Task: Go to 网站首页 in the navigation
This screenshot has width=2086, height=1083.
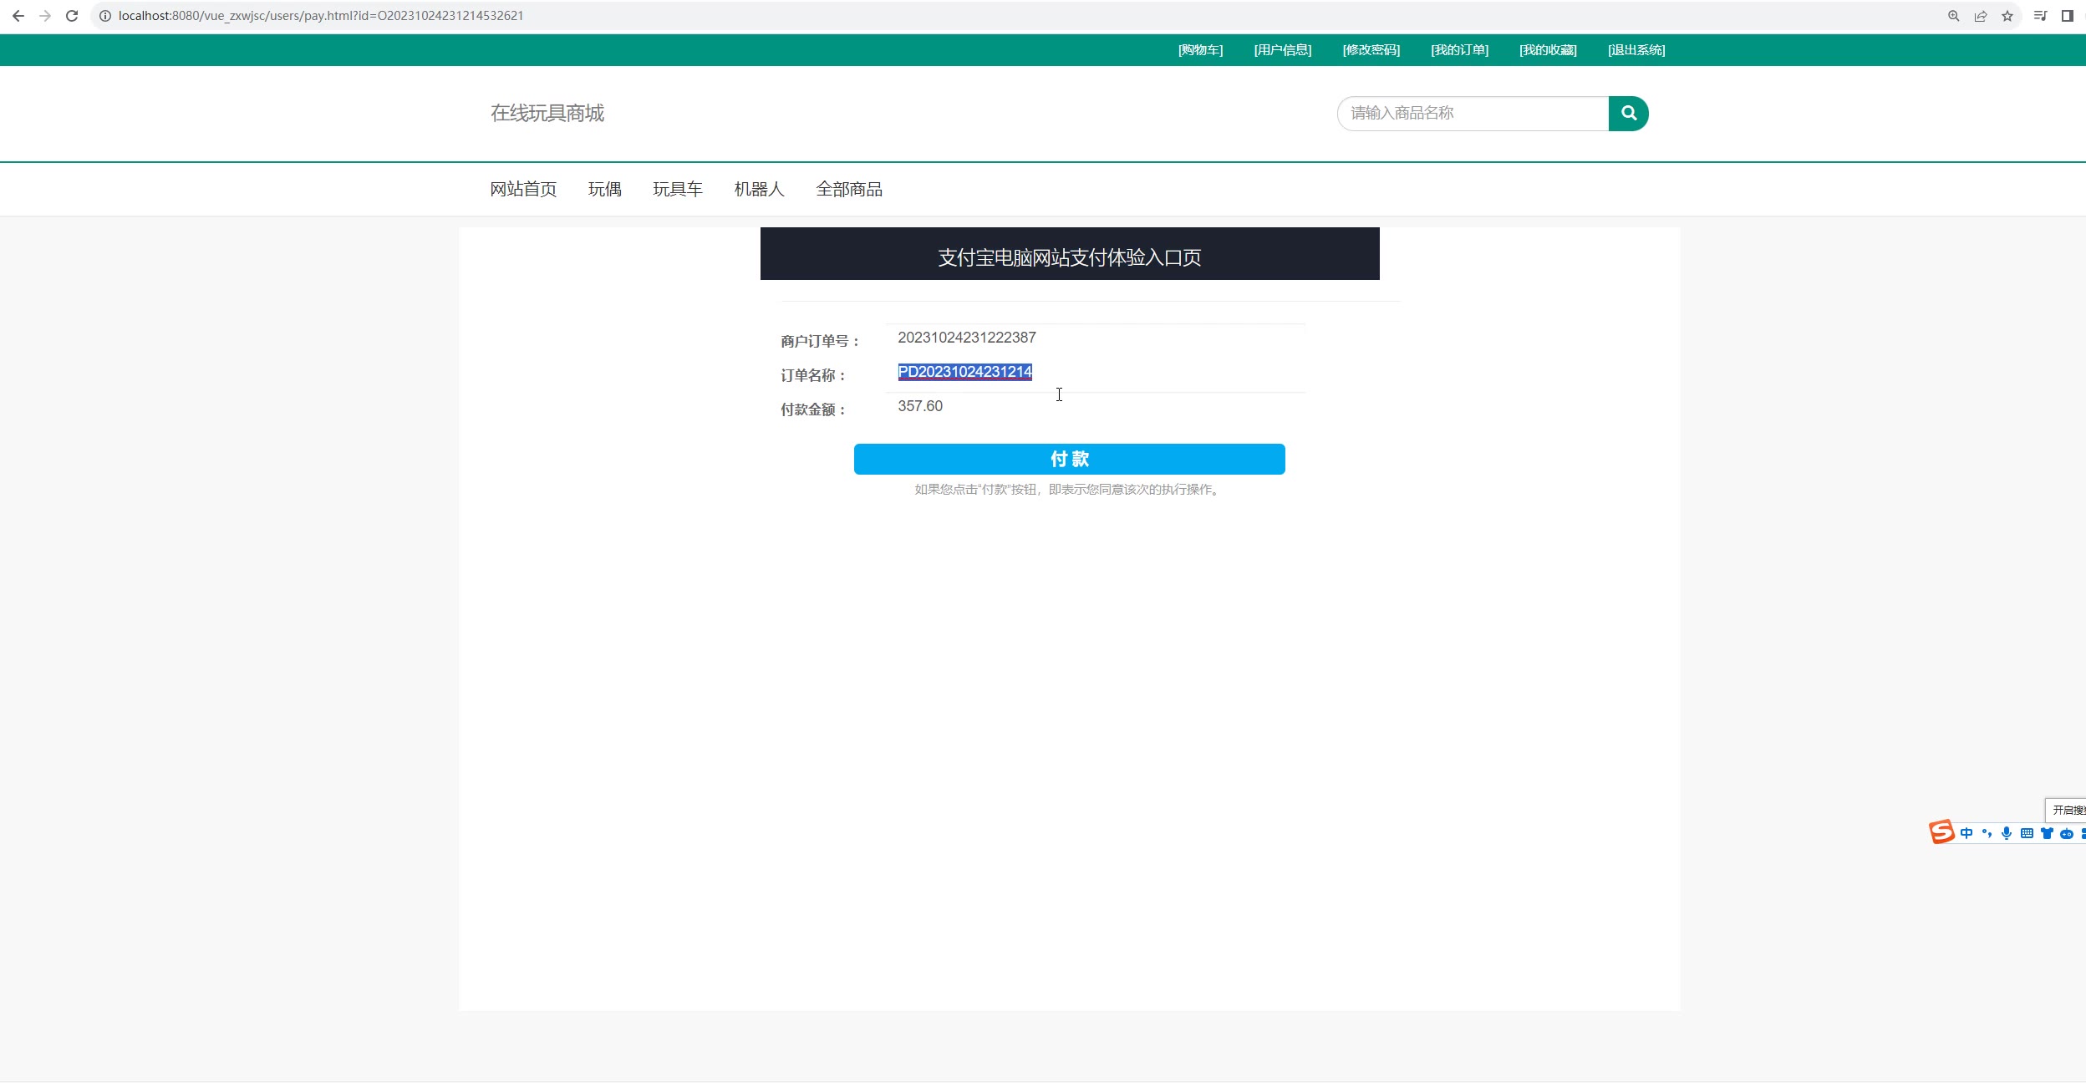Action: point(523,190)
